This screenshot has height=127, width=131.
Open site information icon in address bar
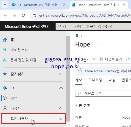click(34, 15)
